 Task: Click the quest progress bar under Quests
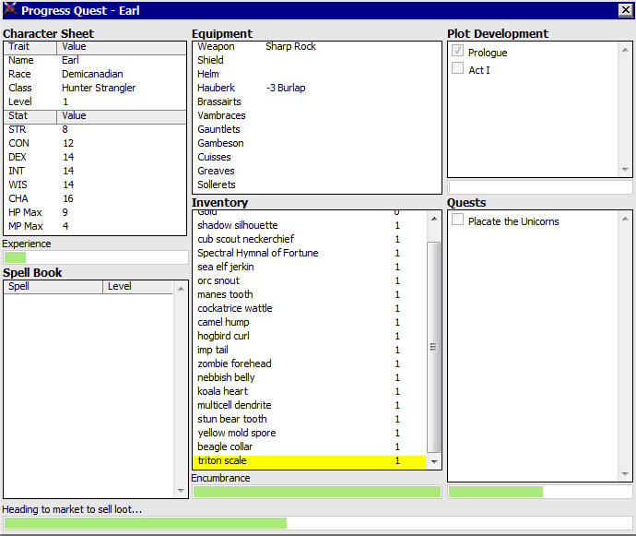tap(540, 492)
